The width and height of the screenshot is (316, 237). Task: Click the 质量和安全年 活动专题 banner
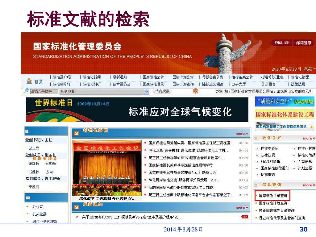pos(285,101)
